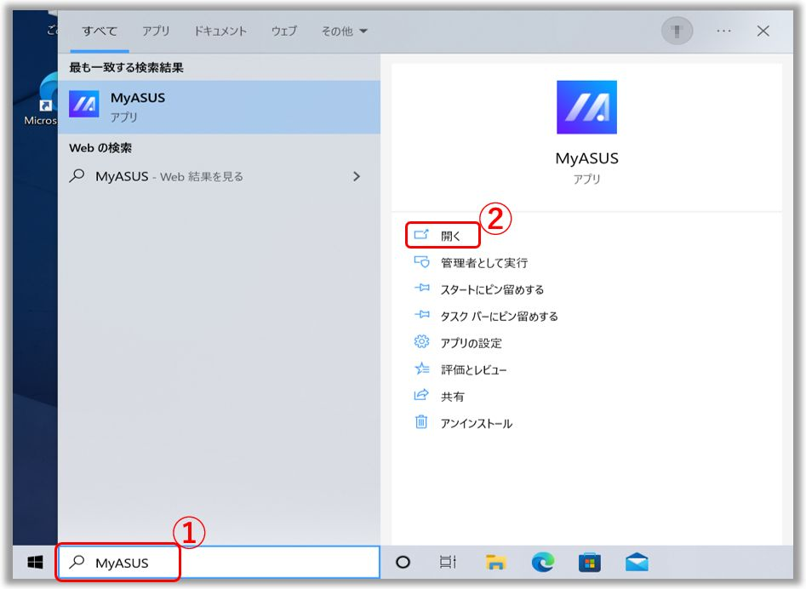806x589 pixels.
Task: Open the Mail app from the taskbar
Action: 637,563
